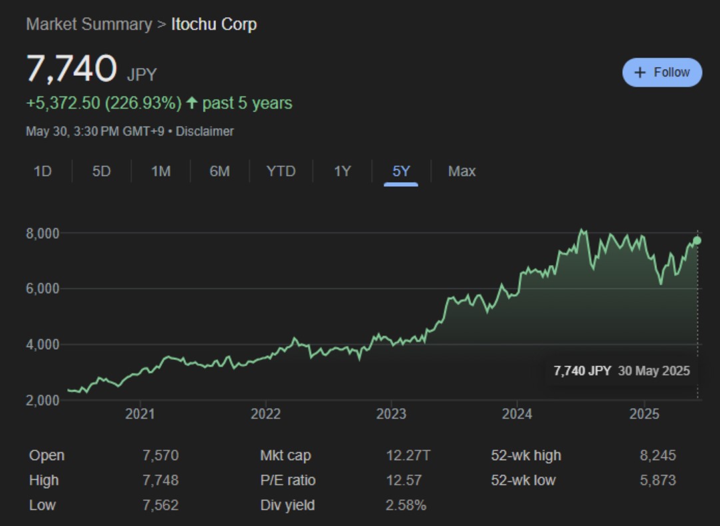Click the Mkt cap value 12.27T
Screen dimensions: 720x526
(x=408, y=456)
